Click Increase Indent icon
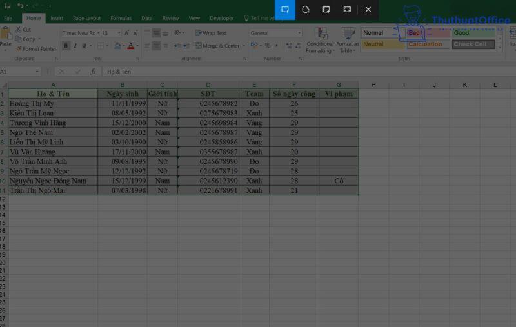516x327 pixels. (x=186, y=46)
